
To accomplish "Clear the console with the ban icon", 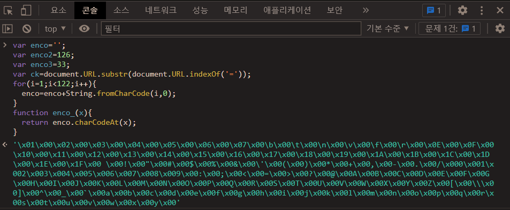I will tap(27, 28).
